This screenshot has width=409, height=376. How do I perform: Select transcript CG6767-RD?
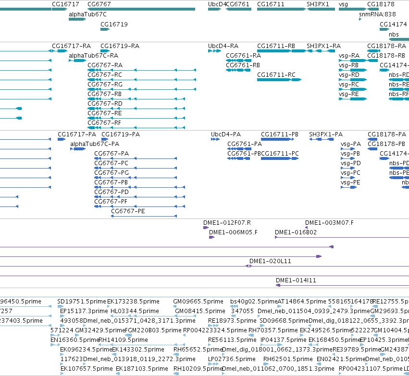(105, 104)
